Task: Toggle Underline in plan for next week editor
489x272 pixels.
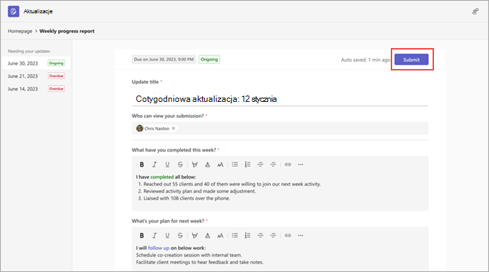Action: pyautogui.click(x=167, y=236)
